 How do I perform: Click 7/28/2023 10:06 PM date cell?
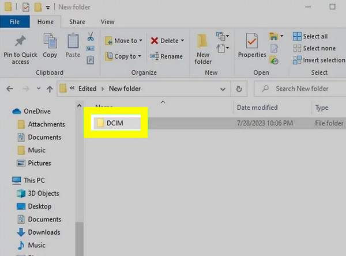pyautogui.click(x=265, y=123)
